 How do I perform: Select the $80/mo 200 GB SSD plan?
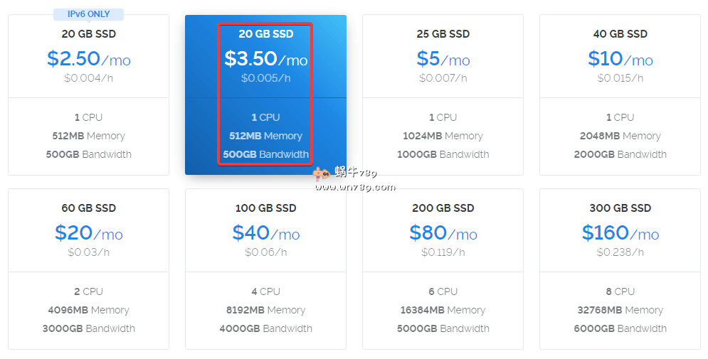tap(443, 233)
